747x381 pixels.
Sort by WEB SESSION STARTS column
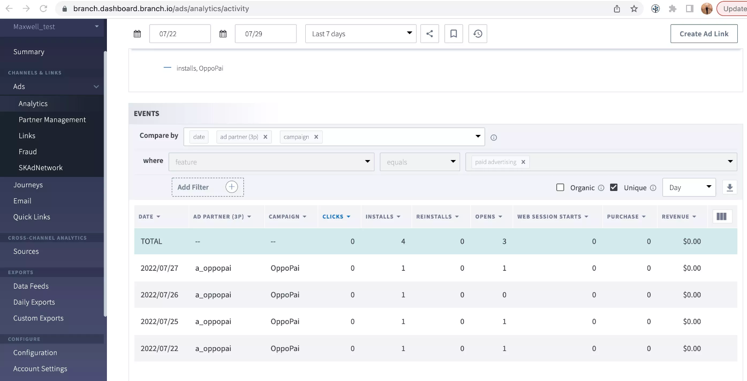553,217
